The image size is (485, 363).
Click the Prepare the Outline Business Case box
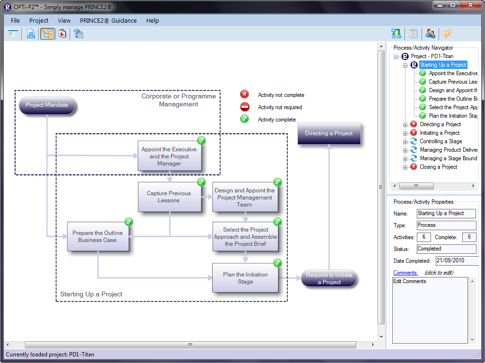pos(98,236)
